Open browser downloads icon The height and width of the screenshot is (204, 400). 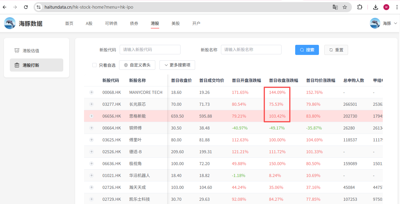click(x=376, y=7)
